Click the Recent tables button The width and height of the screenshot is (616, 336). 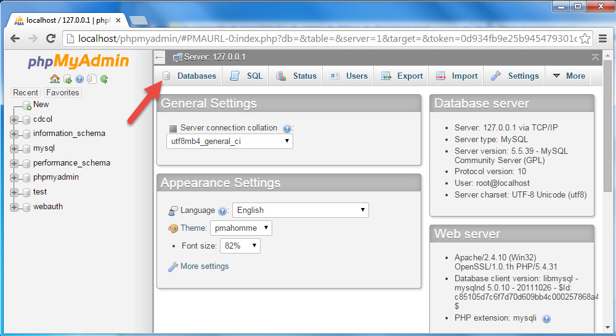coord(26,93)
